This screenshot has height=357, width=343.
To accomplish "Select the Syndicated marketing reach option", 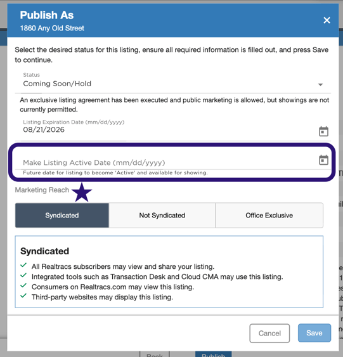I will (62, 216).
